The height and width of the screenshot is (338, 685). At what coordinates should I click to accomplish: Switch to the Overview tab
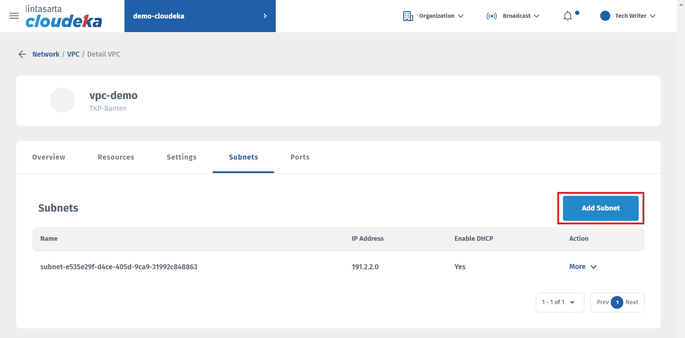(49, 157)
